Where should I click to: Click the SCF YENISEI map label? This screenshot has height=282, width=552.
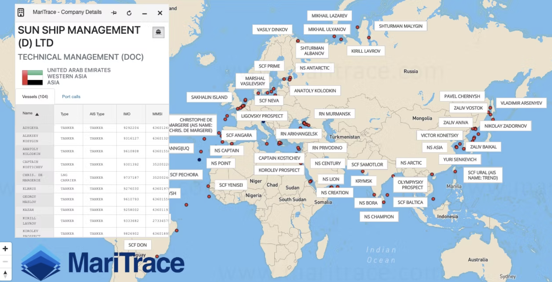[231, 185]
